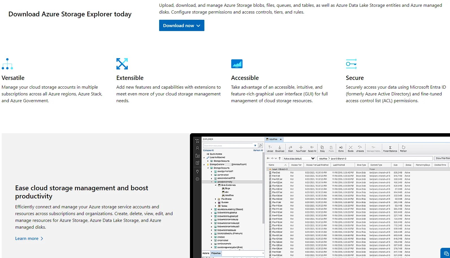Viewport: 450px width, 258px height.
Task: Select the Delete toolbar button
Action: 351,149
